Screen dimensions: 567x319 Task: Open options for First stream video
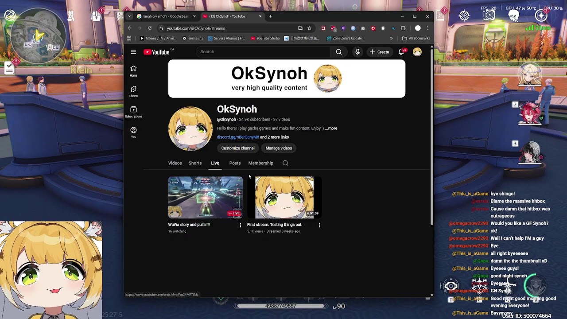tap(319, 225)
